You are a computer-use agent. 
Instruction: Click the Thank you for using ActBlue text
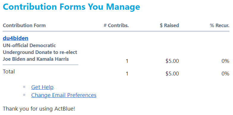[x=39, y=109]
